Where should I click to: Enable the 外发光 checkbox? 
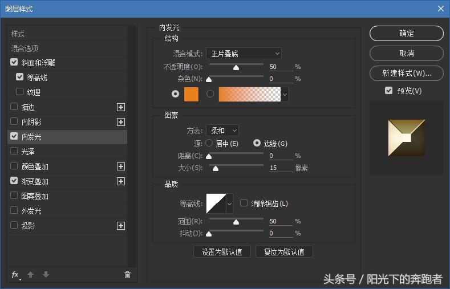[x=14, y=211]
